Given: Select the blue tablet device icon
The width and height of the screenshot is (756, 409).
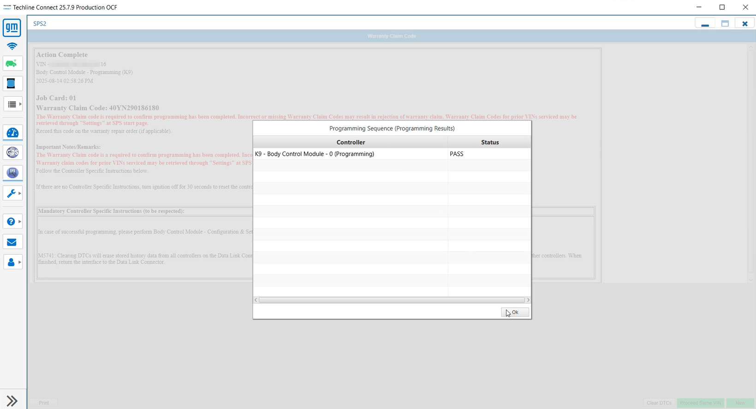Looking at the screenshot, I should point(12,84).
